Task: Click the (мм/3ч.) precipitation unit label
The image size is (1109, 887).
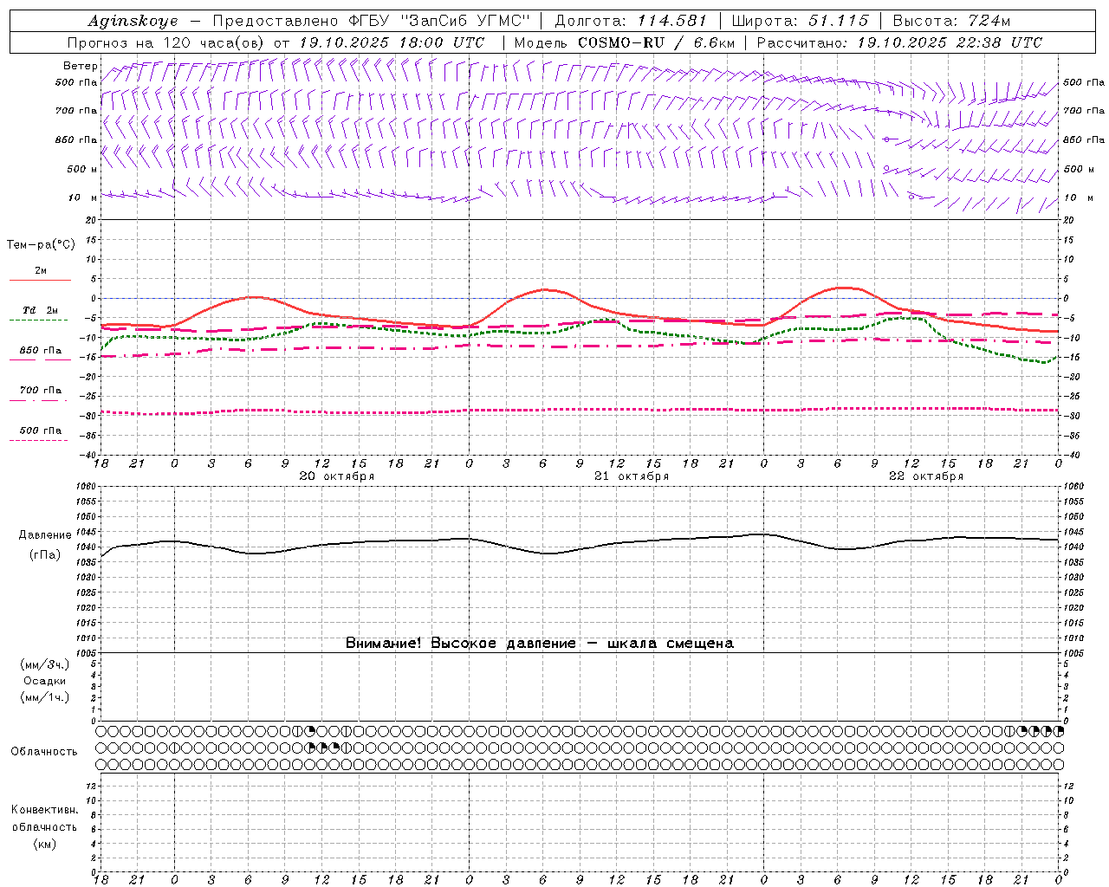Action: [45, 664]
